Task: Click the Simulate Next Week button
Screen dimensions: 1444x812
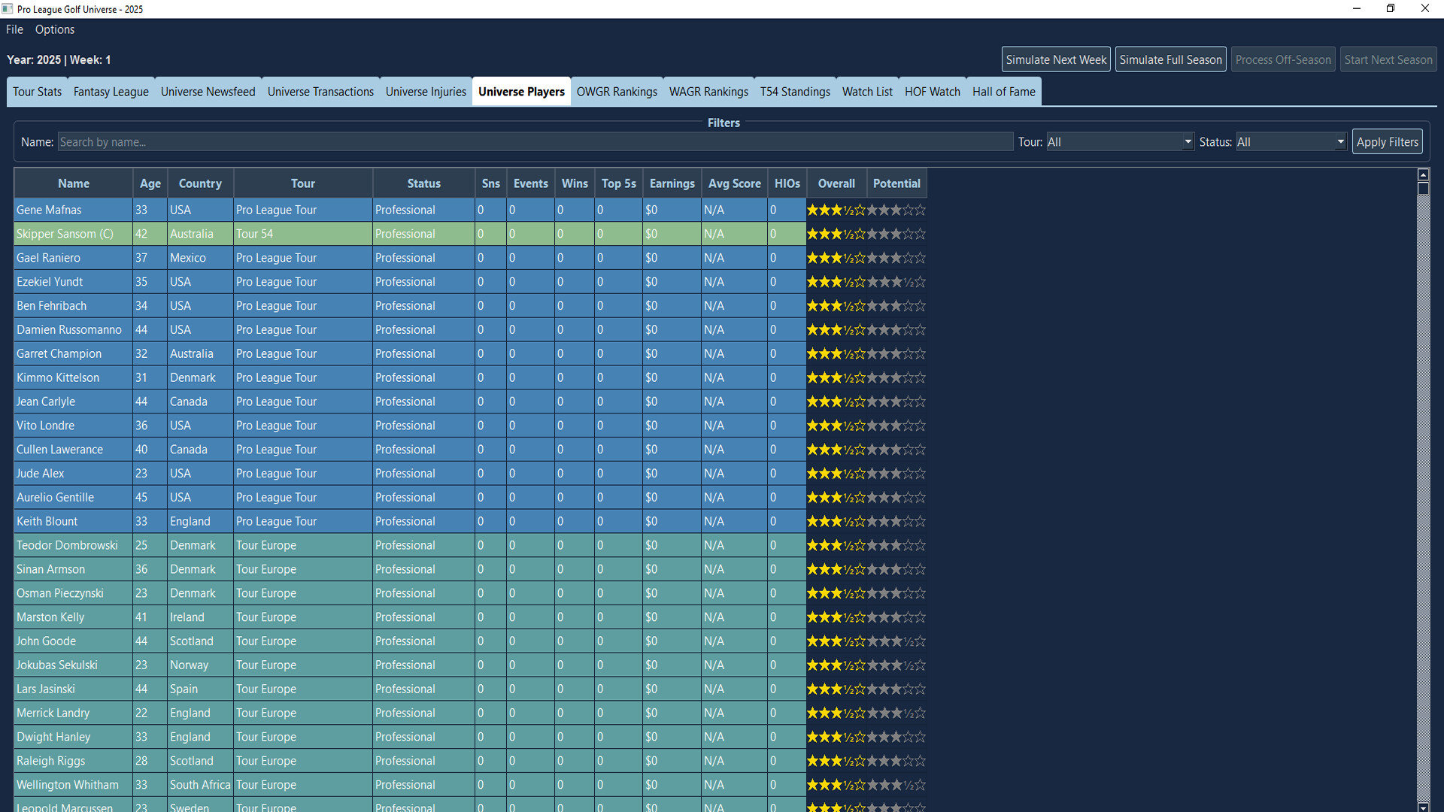Action: (x=1055, y=59)
